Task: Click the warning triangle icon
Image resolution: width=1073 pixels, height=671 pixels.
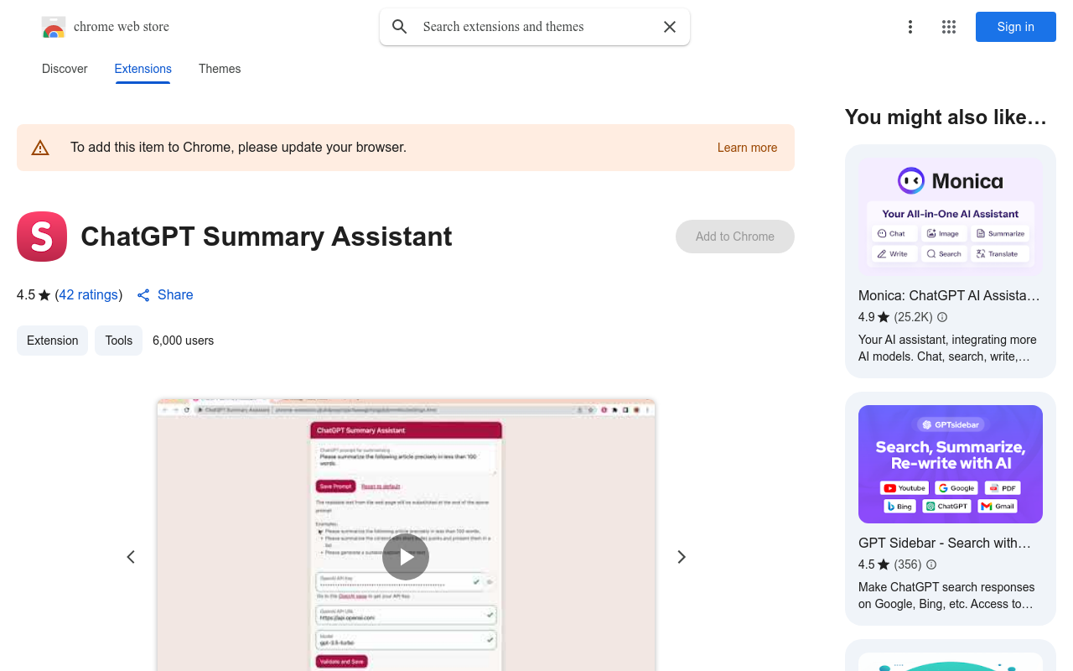Action: pos(40,148)
